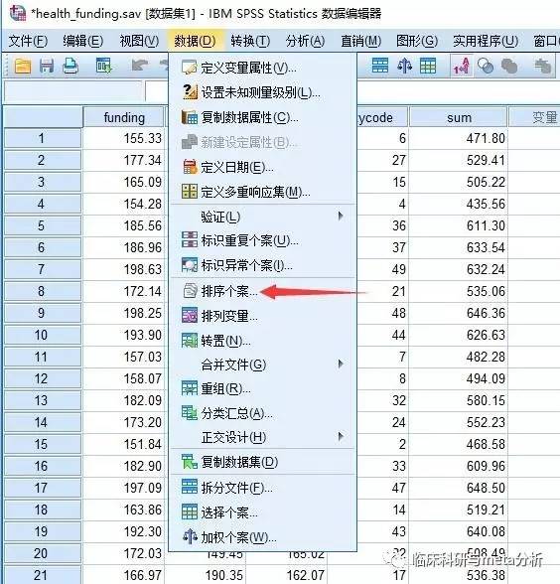This screenshot has height=584, width=560.
Task: Toggle the Value Labels toolbar button
Action: 462,66
